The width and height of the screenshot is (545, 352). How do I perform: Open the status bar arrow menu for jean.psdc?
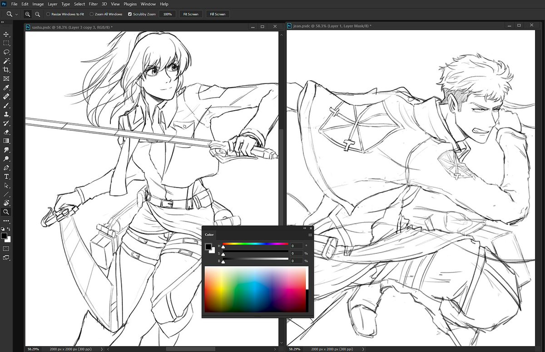363,349
